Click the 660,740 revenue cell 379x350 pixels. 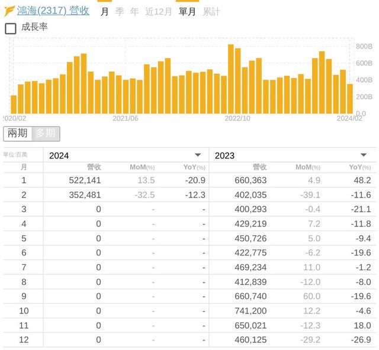[x=250, y=296]
